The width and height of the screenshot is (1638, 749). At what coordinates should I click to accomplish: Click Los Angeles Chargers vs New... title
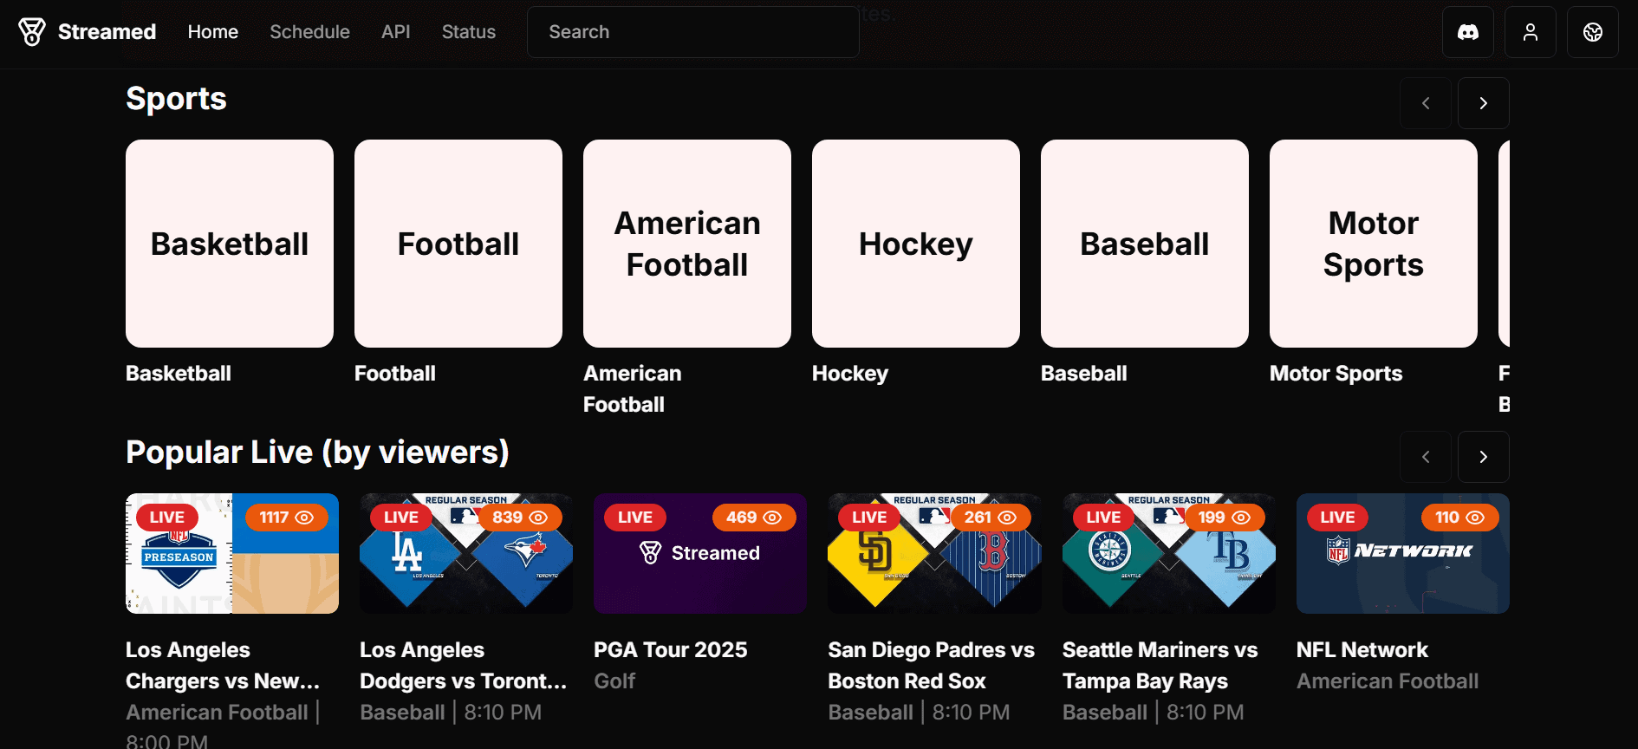[223, 666]
